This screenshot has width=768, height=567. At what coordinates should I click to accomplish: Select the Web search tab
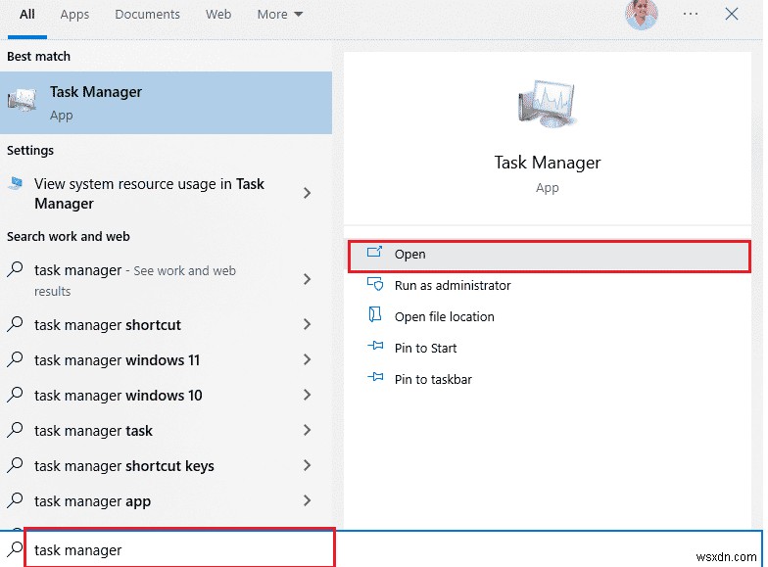click(218, 15)
